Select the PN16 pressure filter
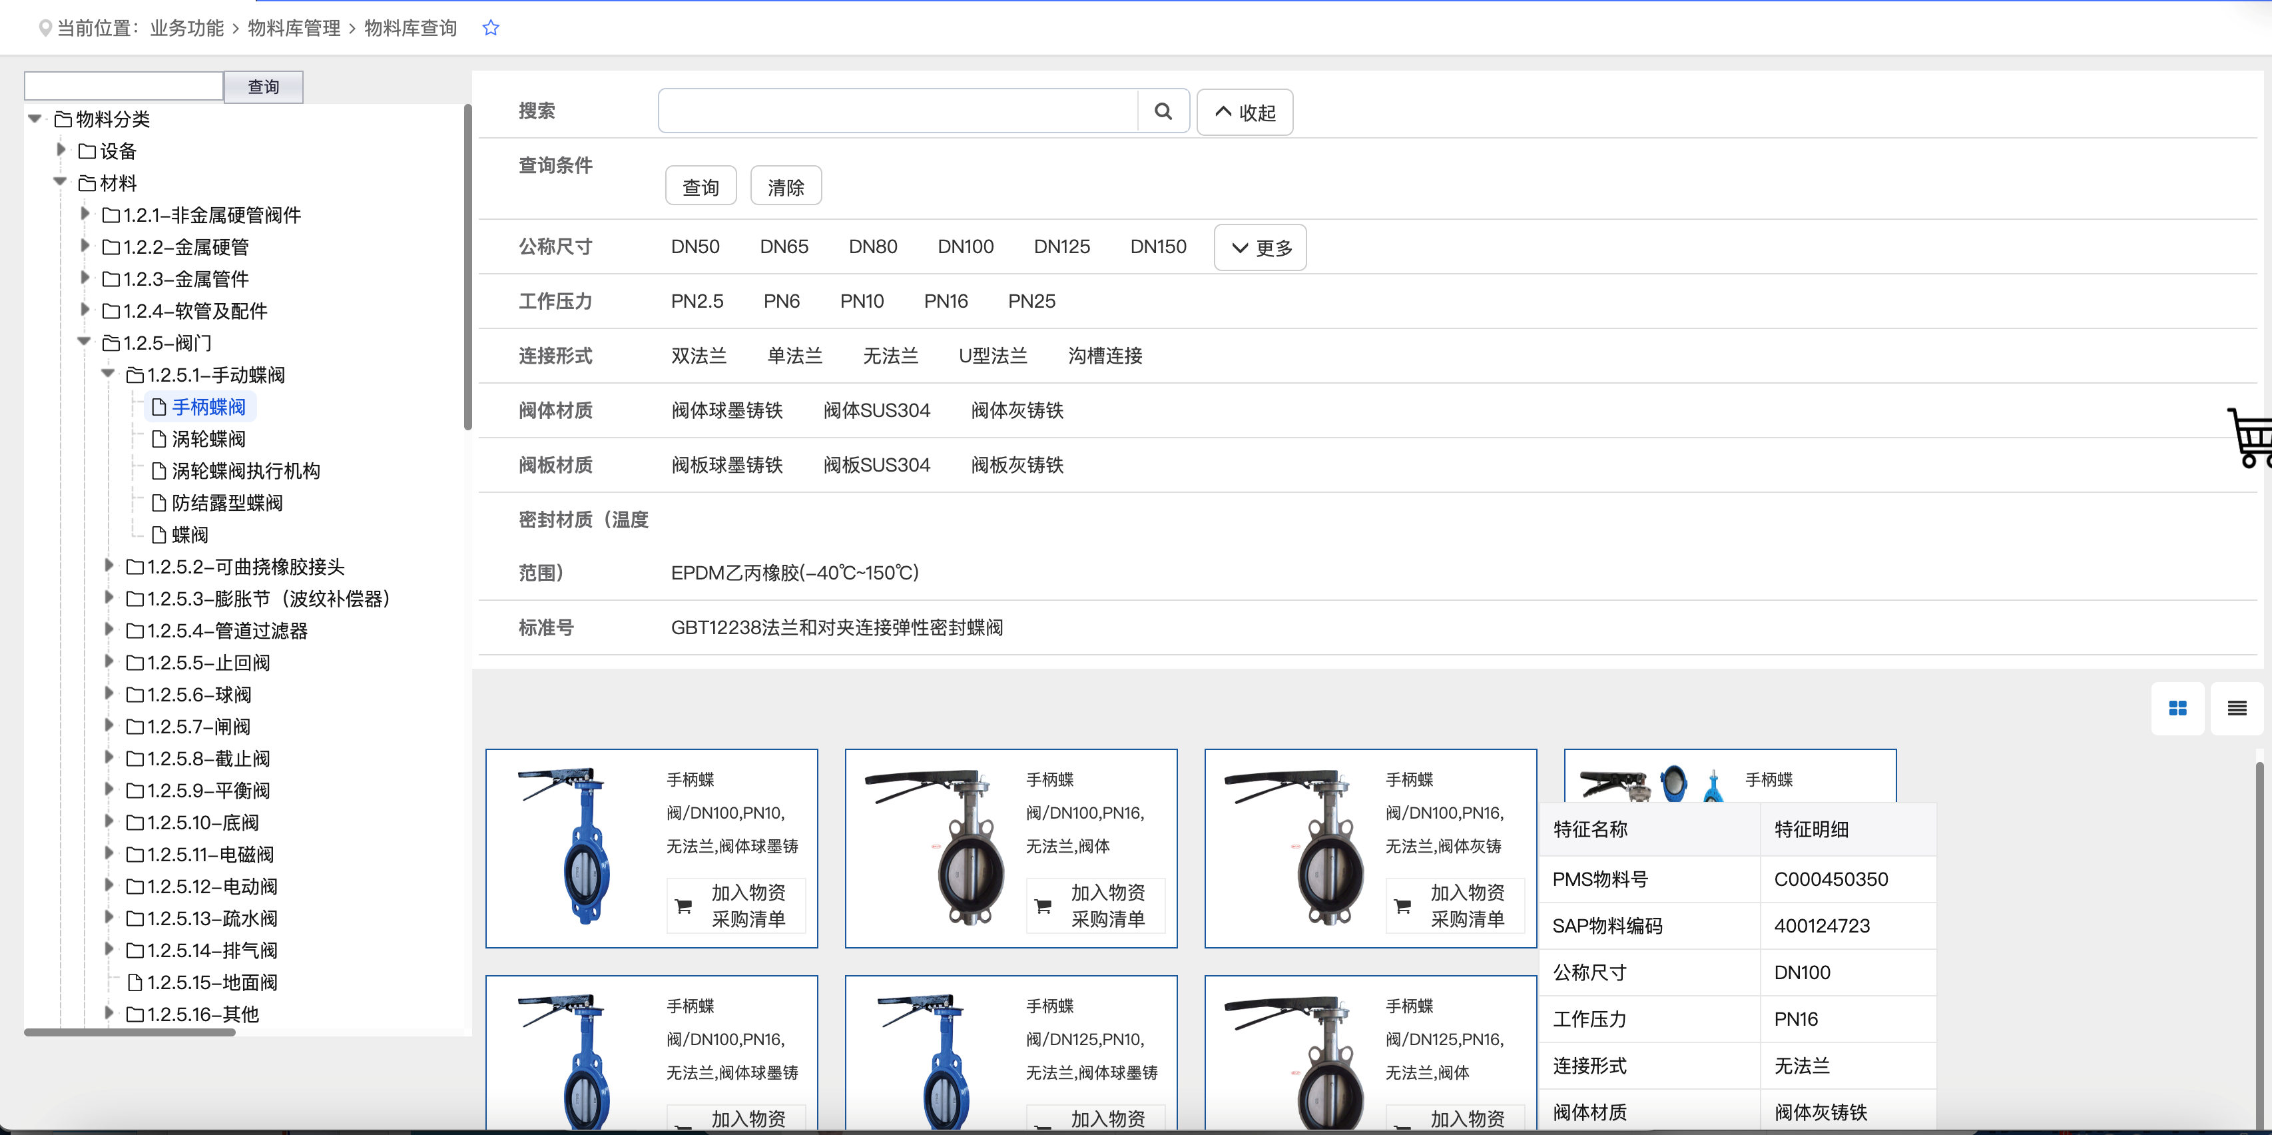The height and width of the screenshot is (1135, 2272). pyautogui.click(x=946, y=302)
